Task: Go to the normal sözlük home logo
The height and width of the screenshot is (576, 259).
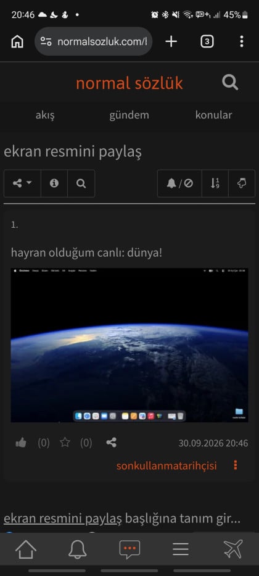Action: point(129,83)
